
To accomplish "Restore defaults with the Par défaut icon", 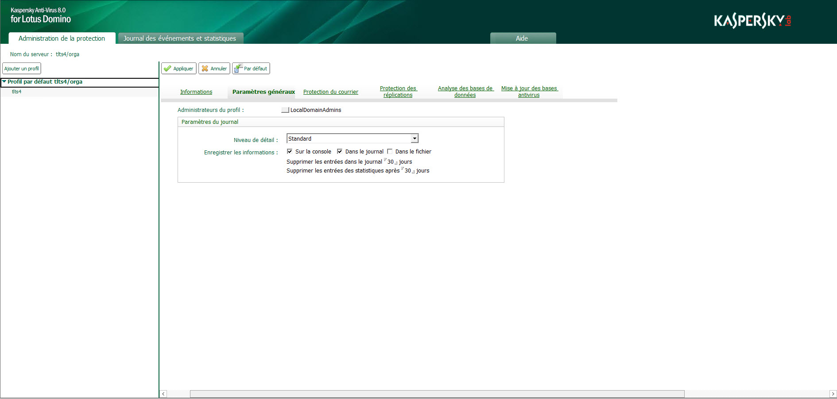I will (251, 68).
